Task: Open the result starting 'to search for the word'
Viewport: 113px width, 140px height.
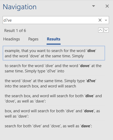Action: coord(54,68)
